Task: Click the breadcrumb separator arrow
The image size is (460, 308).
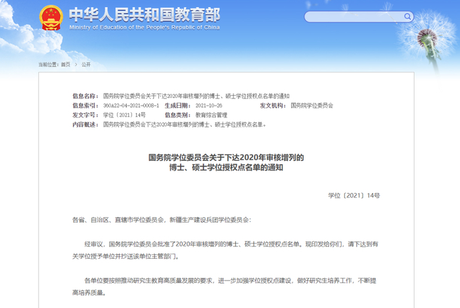Action: tap(76, 64)
